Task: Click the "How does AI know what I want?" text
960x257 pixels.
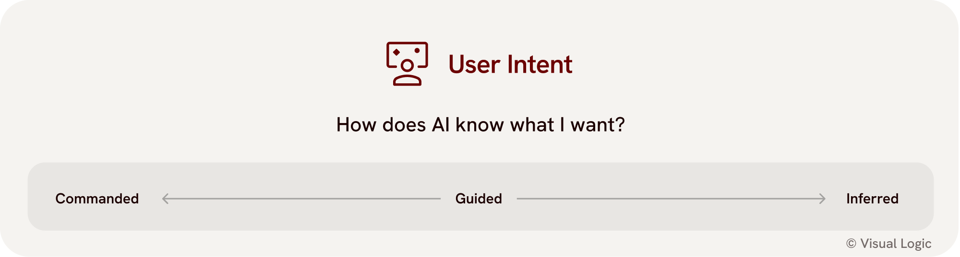Action: 480,125
